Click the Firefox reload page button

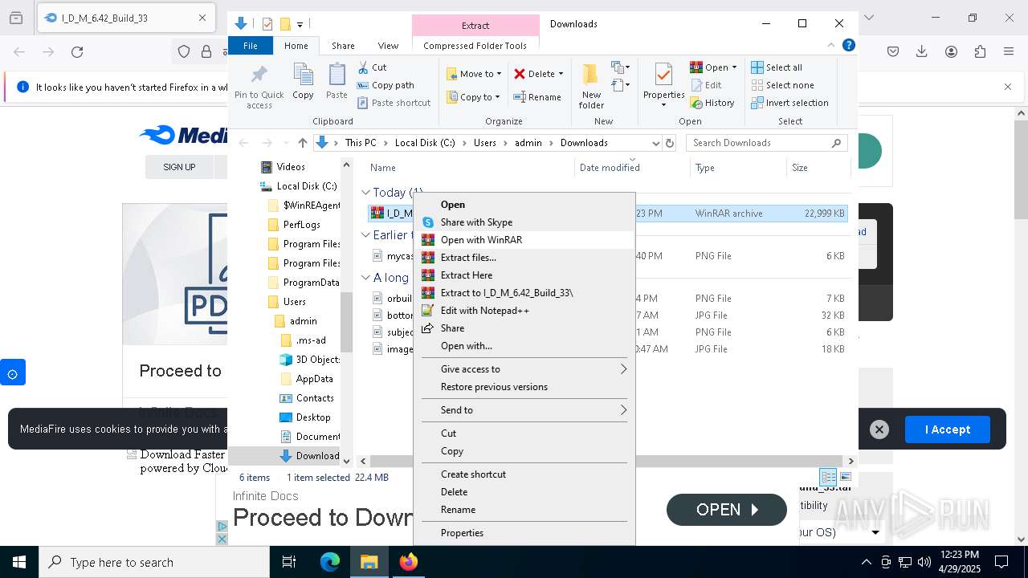(77, 52)
